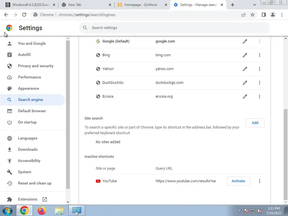Open Appearance settings section
This screenshot has width=288, height=216.
[33, 89]
